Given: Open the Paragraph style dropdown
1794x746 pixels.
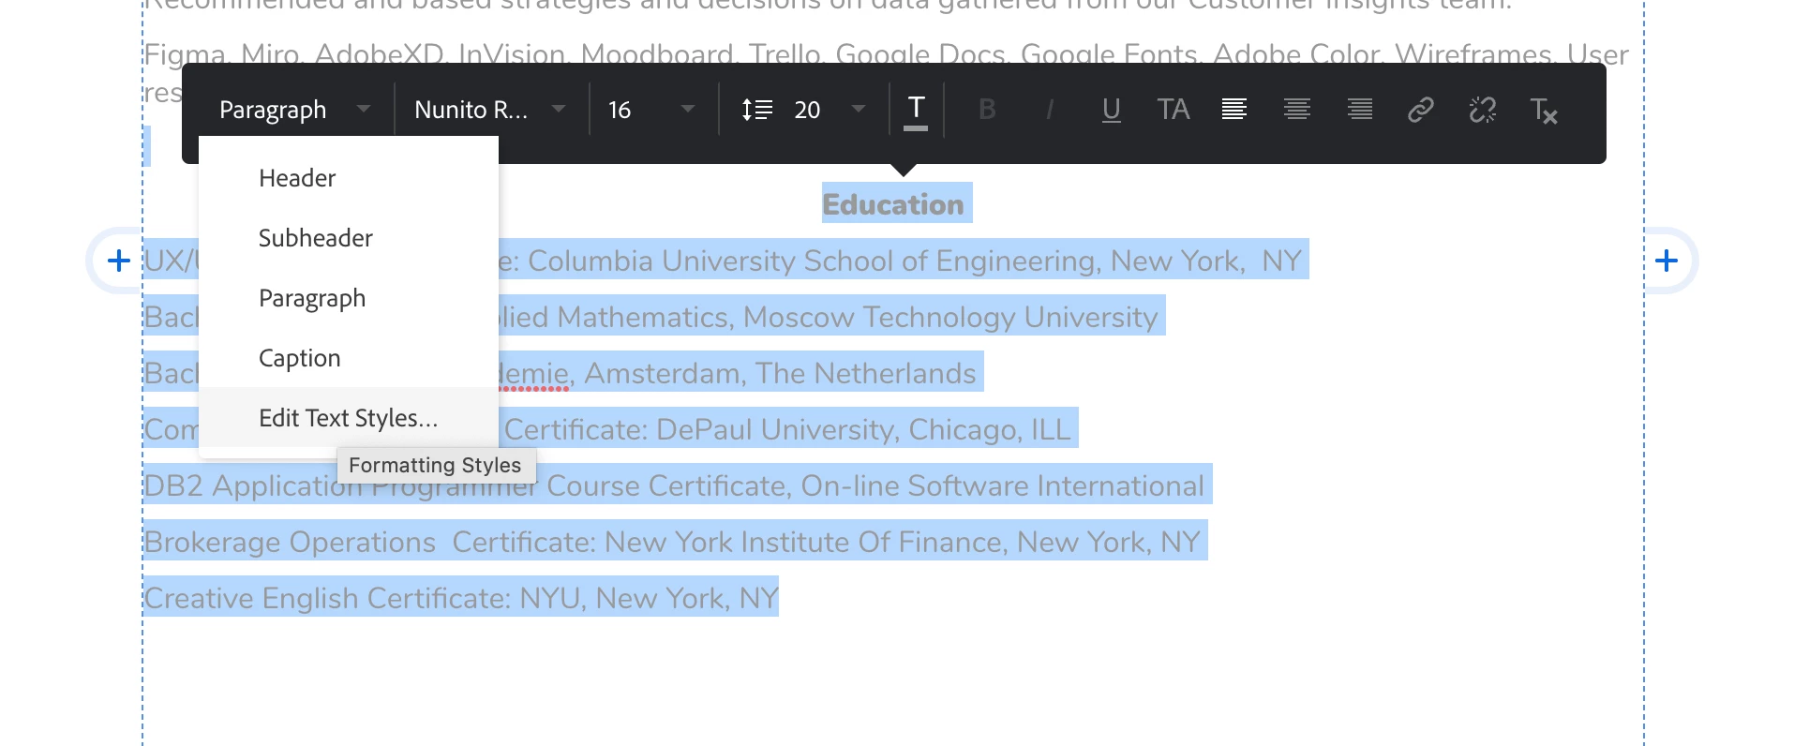Looking at the screenshot, I should (x=294, y=111).
